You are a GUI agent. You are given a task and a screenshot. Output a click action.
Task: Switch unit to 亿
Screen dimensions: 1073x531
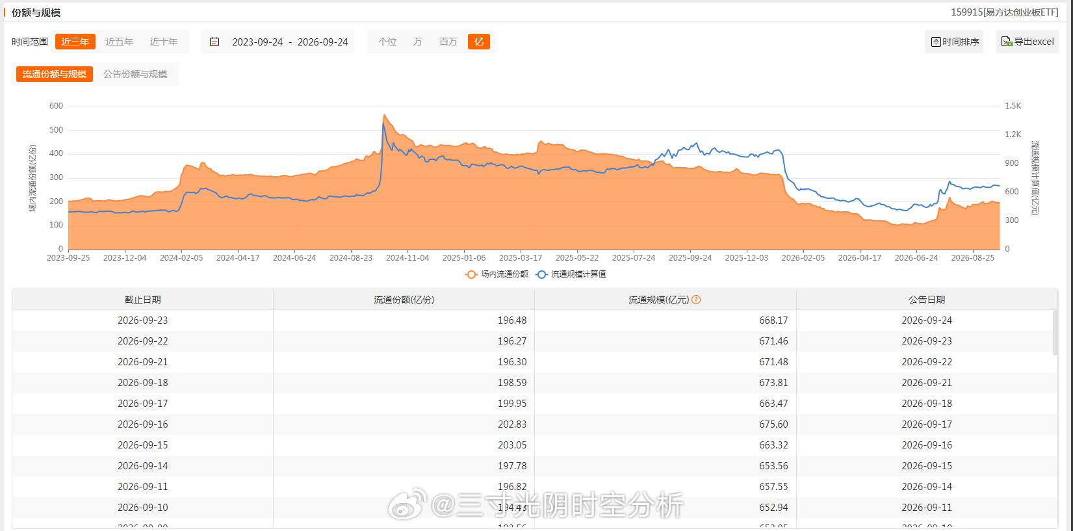(479, 42)
